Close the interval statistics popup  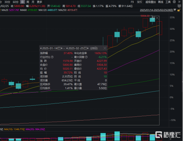pyautogui.click(x=105, y=48)
